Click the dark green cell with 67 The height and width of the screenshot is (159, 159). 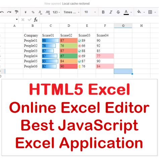[68, 56]
